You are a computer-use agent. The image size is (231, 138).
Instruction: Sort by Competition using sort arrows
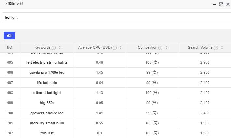[166, 48]
